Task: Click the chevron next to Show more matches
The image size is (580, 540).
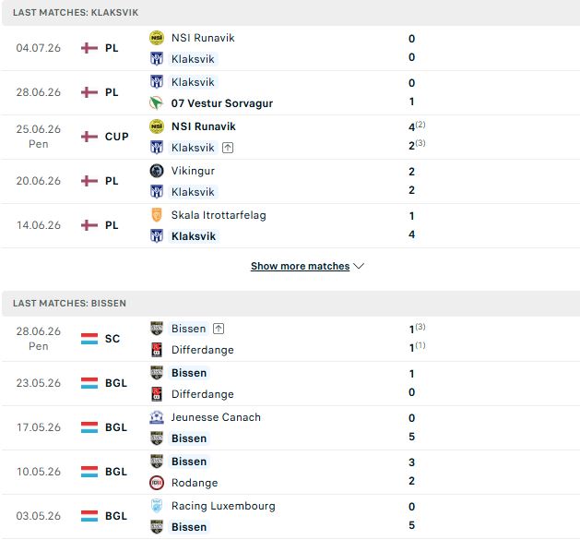Action: point(359,266)
